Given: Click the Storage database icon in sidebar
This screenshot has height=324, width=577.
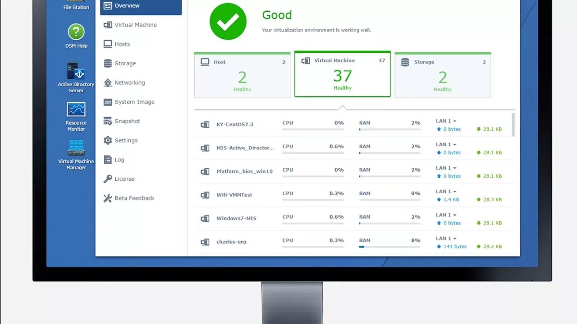Looking at the screenshot, I should click(x=108, y=63).
